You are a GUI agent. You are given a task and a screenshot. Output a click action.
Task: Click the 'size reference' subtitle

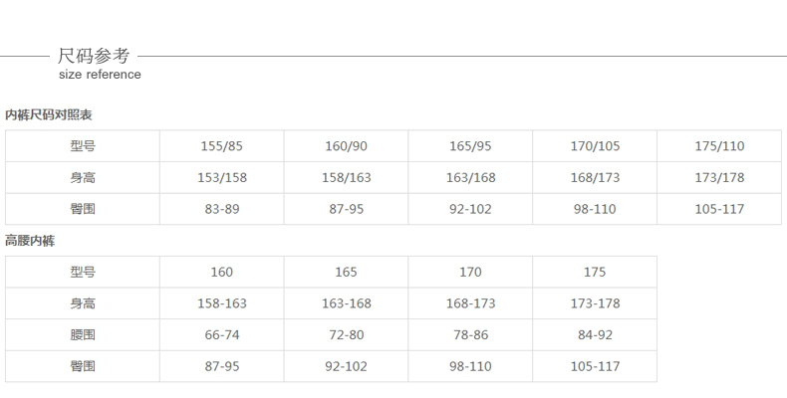100,75
